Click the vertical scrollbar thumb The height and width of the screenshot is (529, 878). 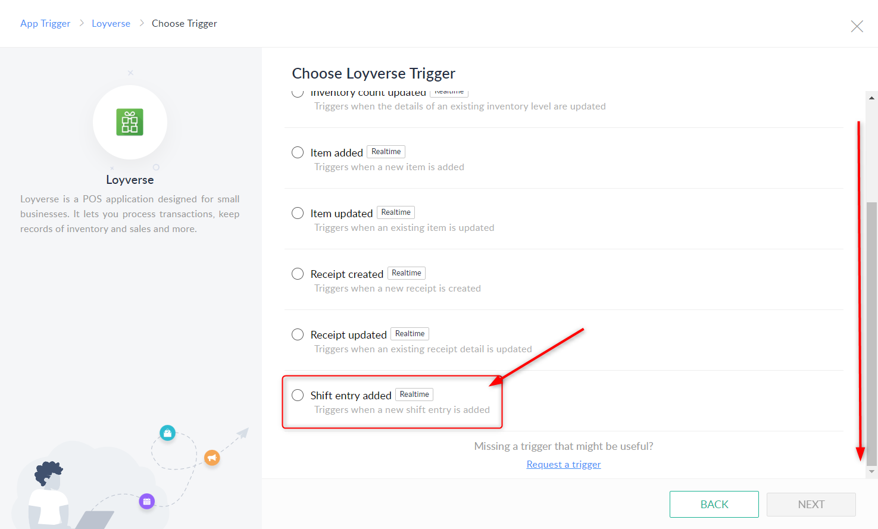(871, 333)
